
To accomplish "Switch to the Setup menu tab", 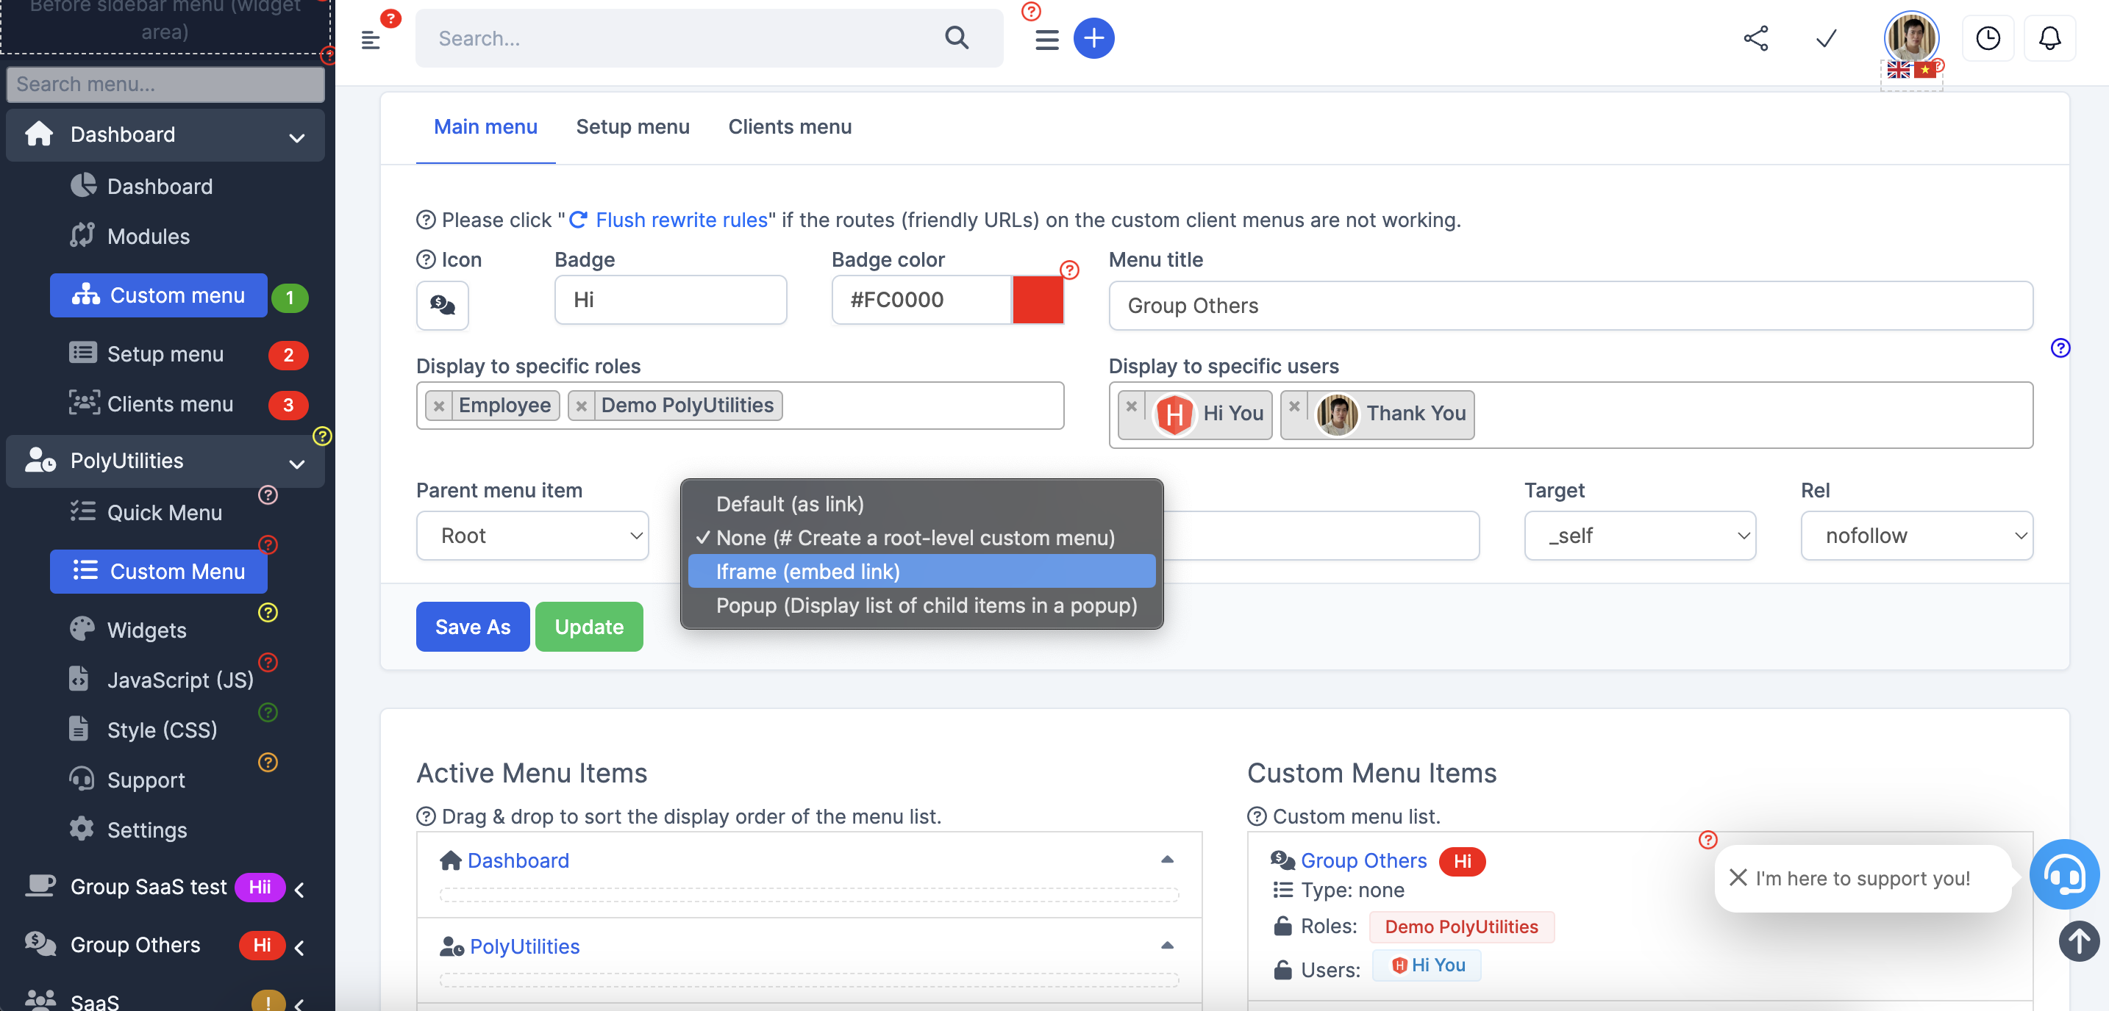I will pyautogui.click(x=632, y=125).
